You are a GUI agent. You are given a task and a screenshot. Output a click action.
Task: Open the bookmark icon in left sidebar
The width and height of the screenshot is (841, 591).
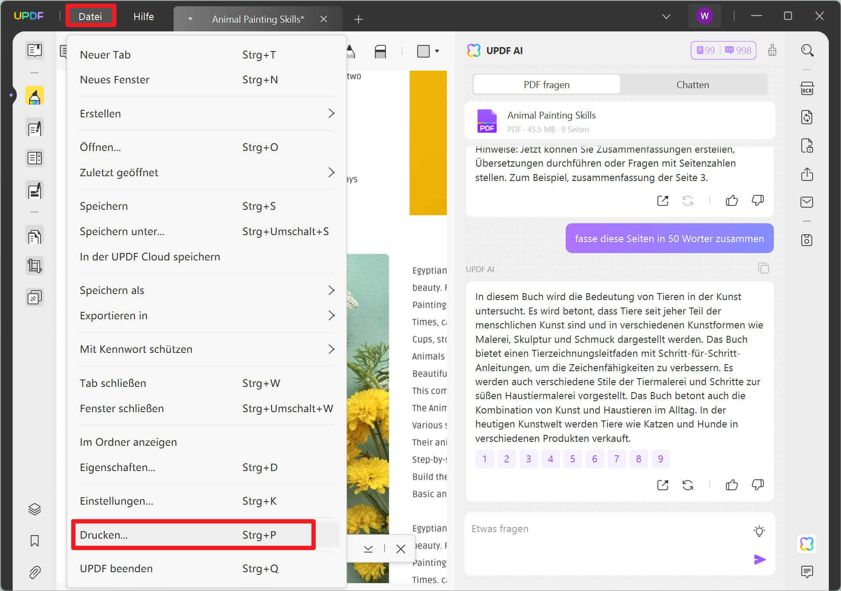34,541
